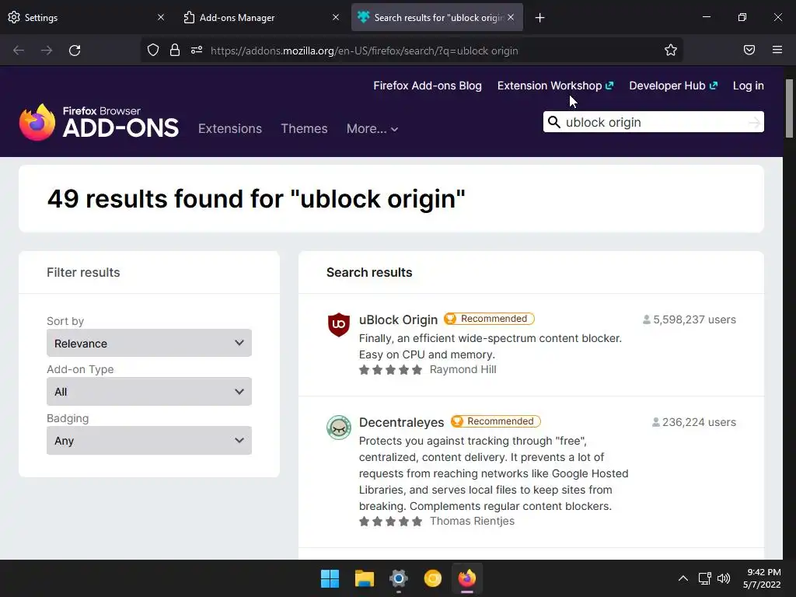Screen dimensions: 796x597
Task: Open the Add-on Type All dropdown
Action: pyautogui.click(x=149, y=392)
